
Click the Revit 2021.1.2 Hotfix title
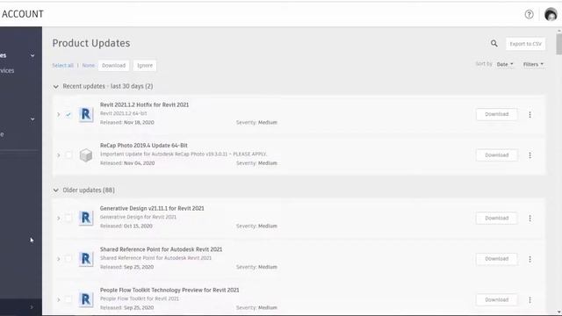(144, 104)
